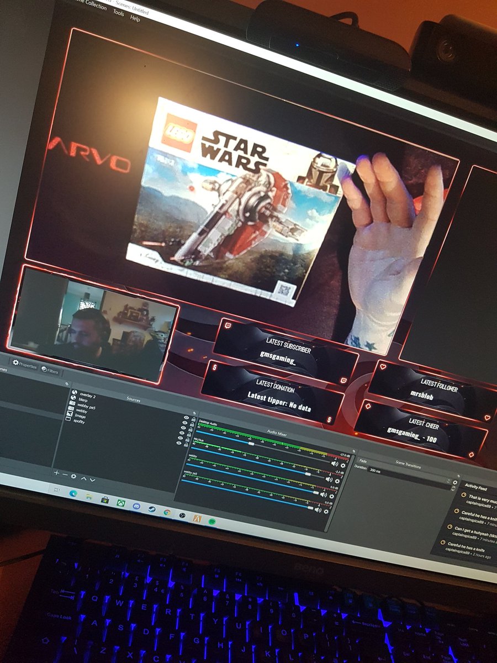
Task: Open Spotify from the taskbar
Action: coord(212,520)
